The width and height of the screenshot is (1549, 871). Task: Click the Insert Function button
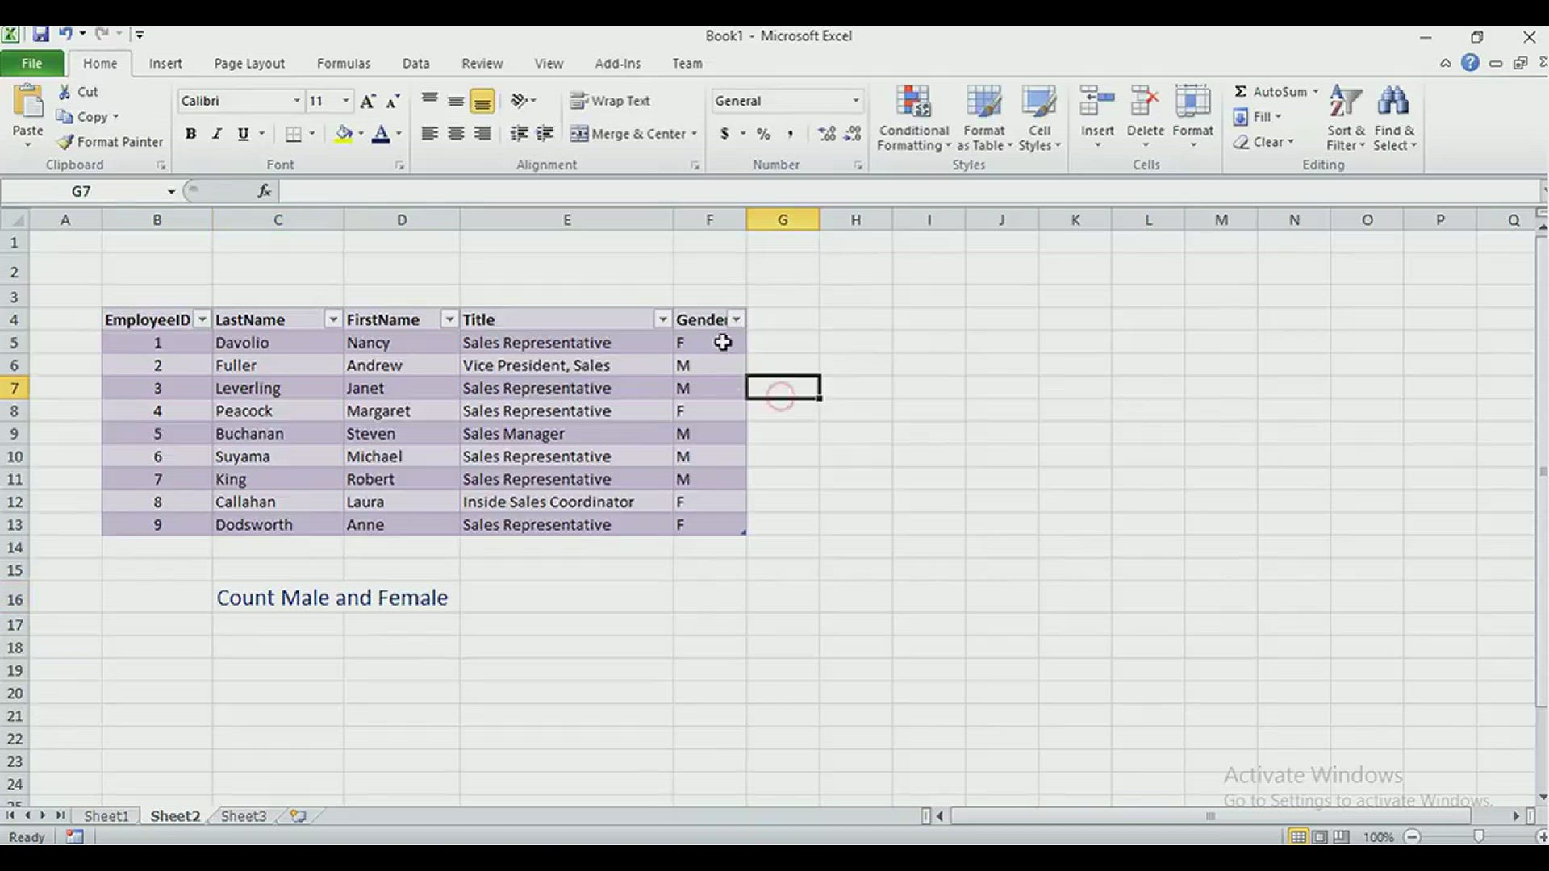265,191
